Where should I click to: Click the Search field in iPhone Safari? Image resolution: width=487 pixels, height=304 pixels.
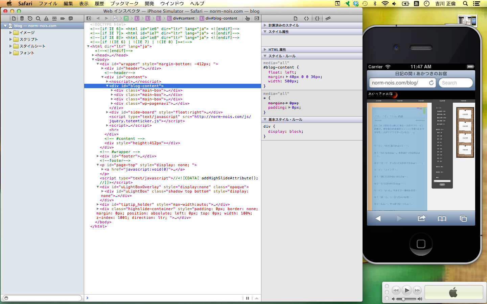point(455,83)
